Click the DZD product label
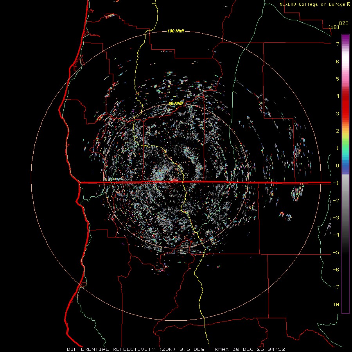Screen dimensions: 352x352 [344, 23]
